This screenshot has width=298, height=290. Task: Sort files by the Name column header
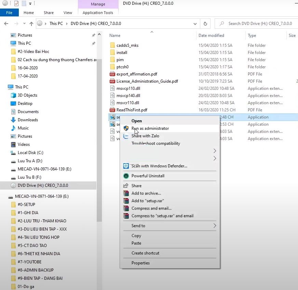click(x=152, y=36)
